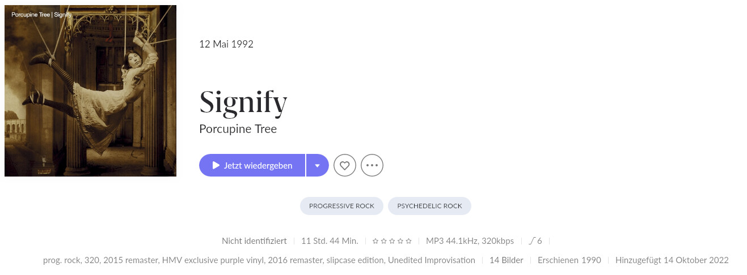
Task: Click the play triangle inside Jetzt wiedergeben
Action: (216, 165)
